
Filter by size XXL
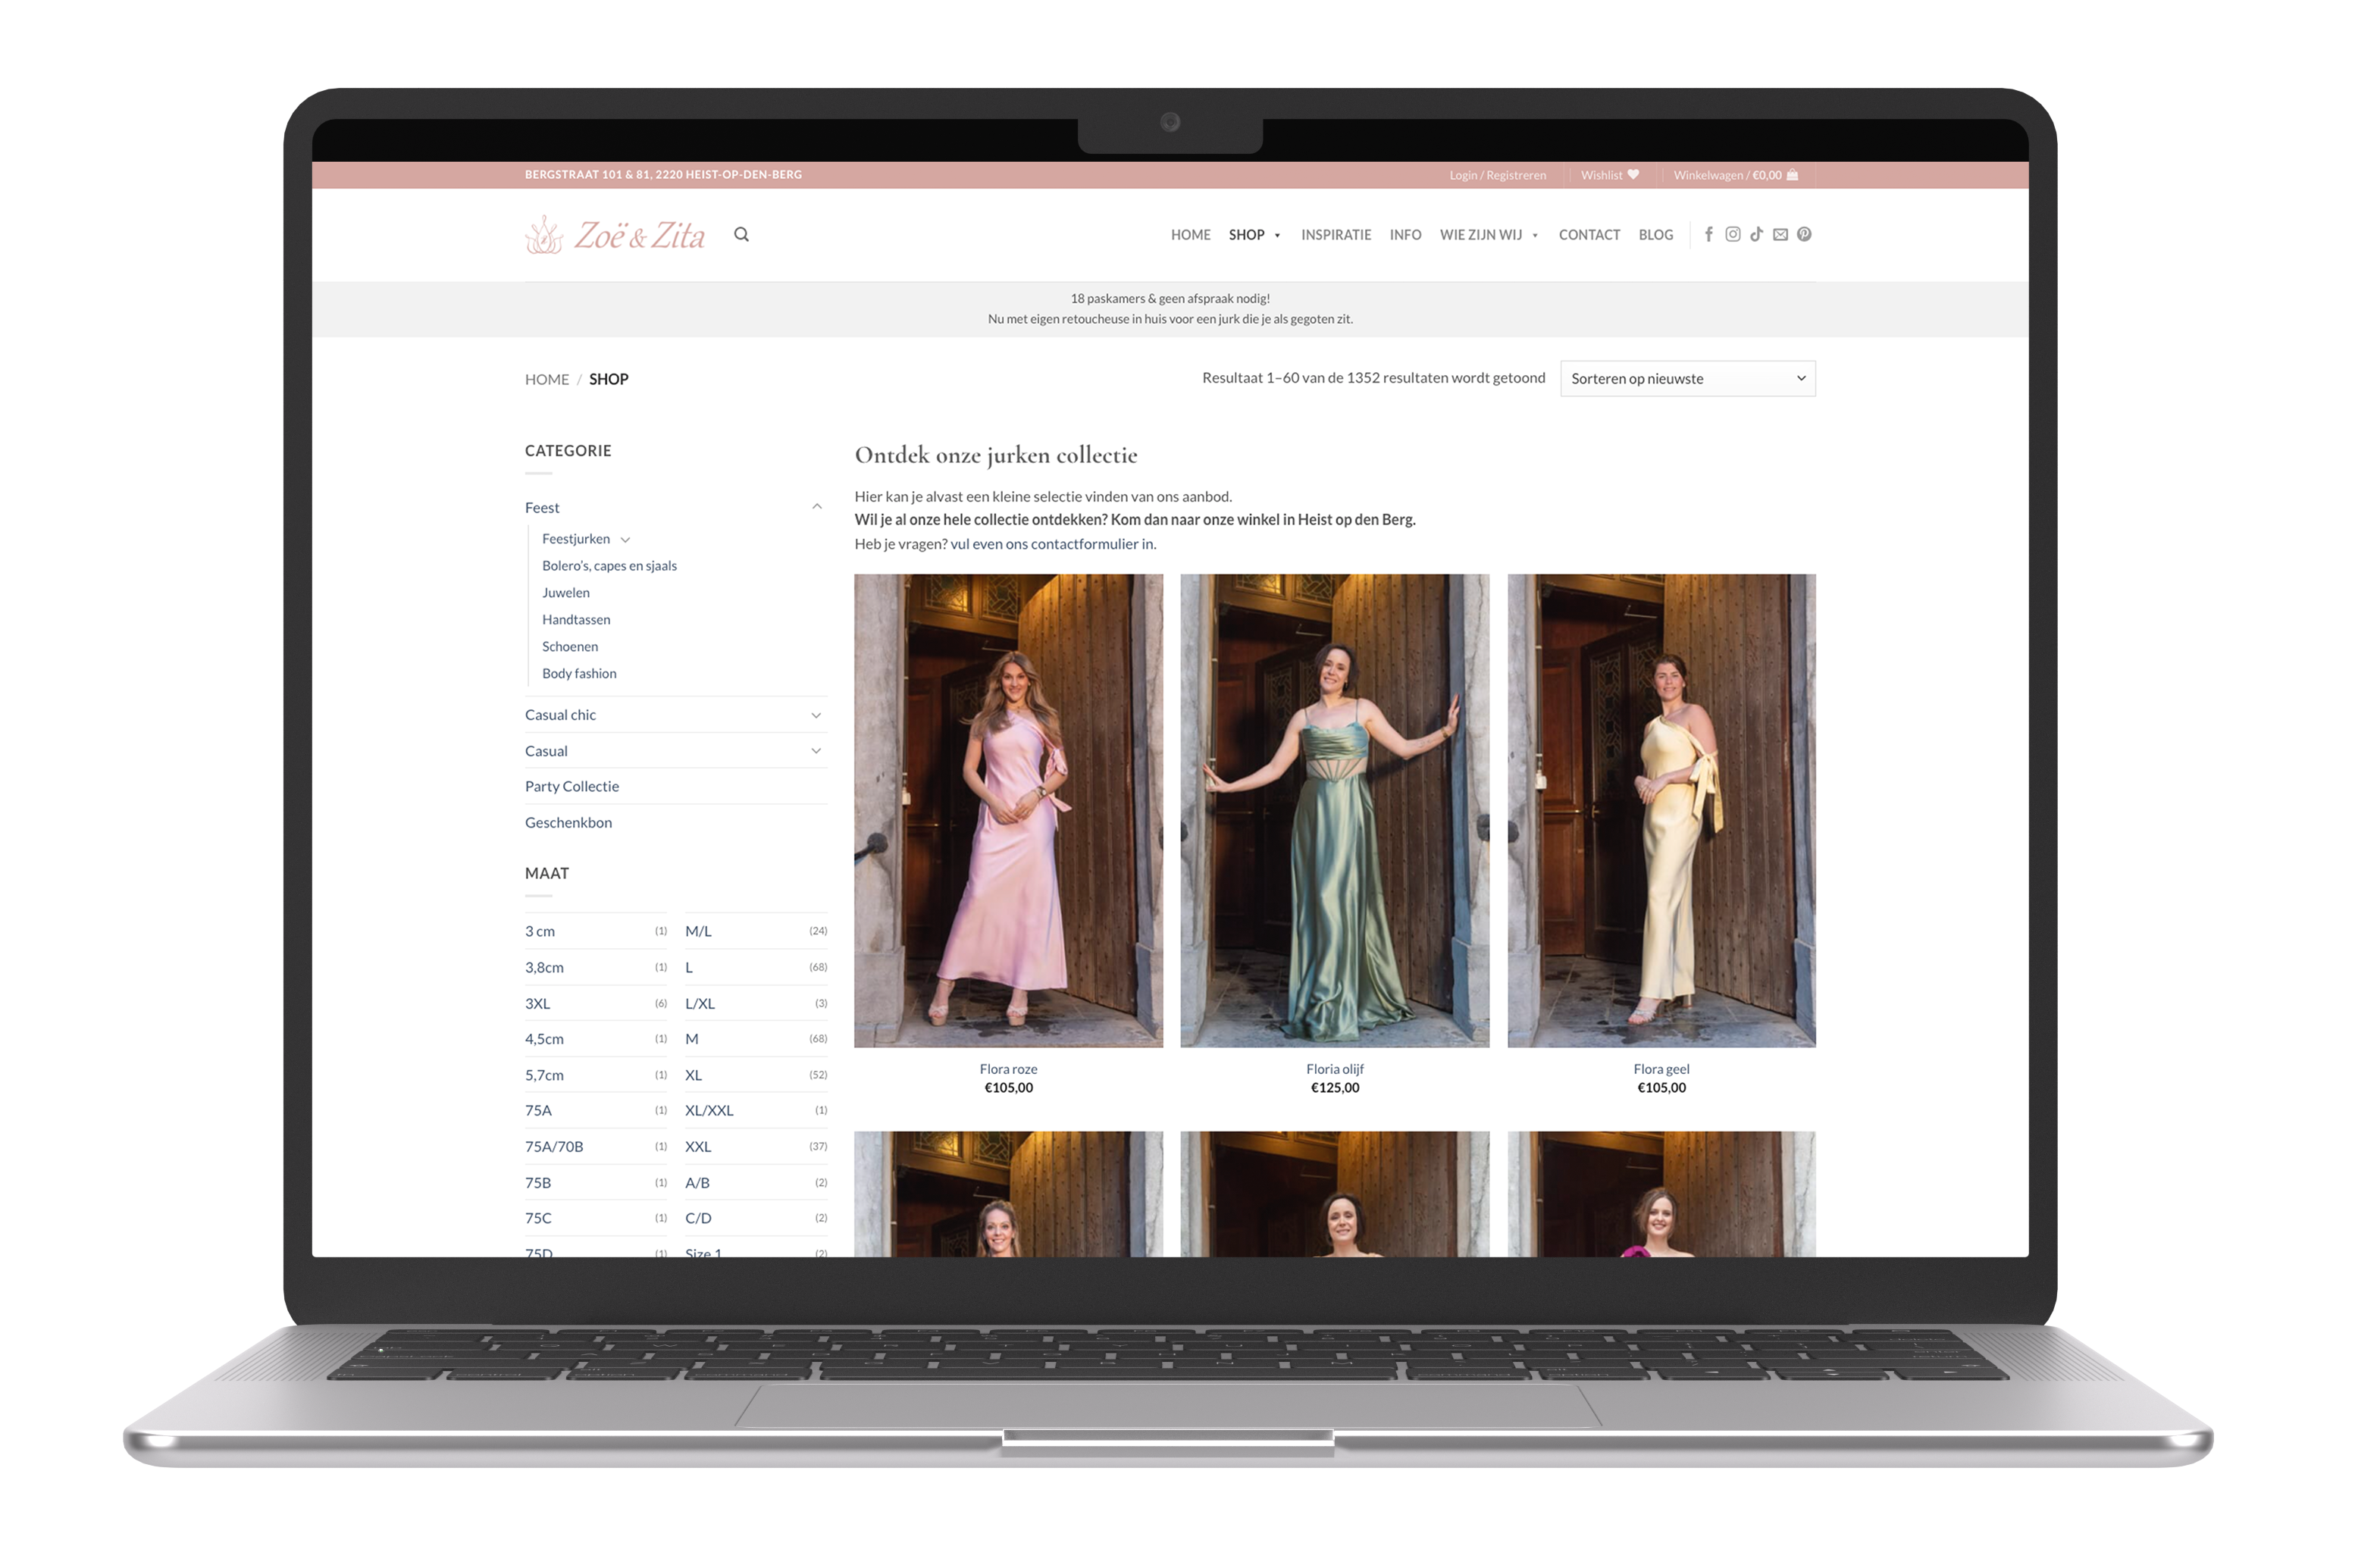(697, 1146)
